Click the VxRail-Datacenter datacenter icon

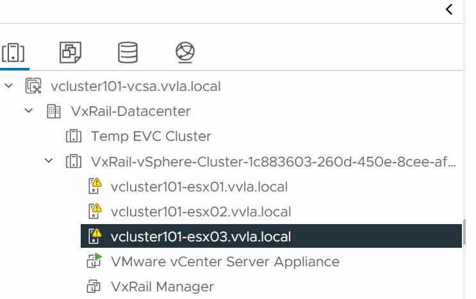(x=53, y=111)
